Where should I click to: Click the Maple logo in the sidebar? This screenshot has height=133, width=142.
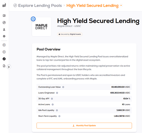point(4,5)
